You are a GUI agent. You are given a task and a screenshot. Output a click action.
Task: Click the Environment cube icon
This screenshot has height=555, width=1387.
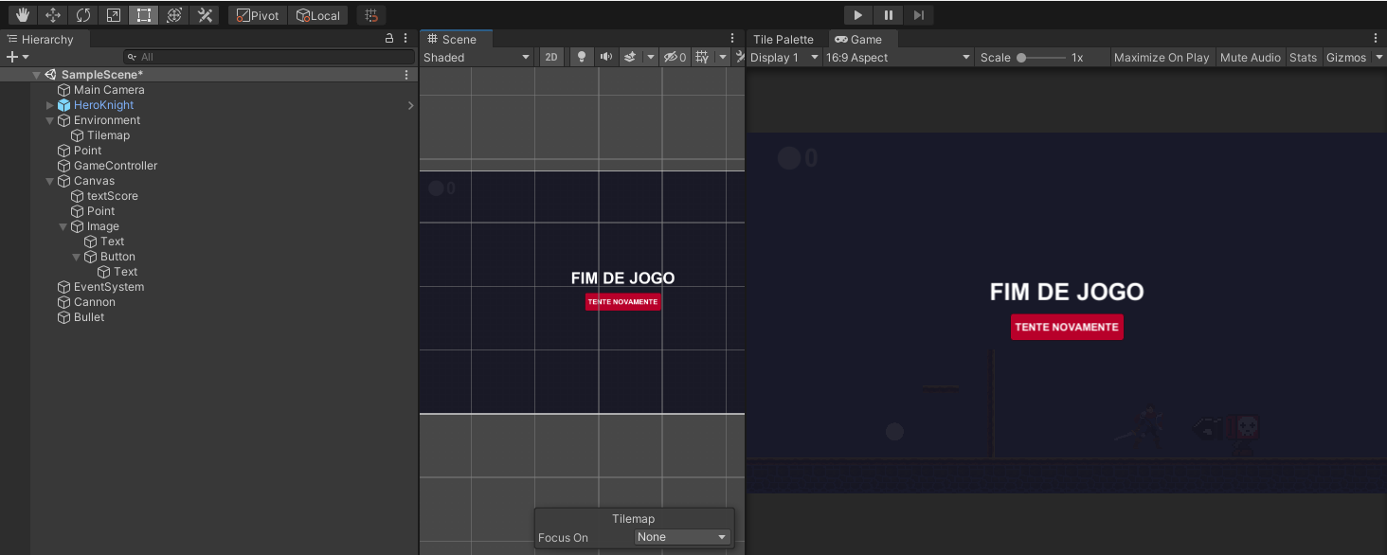[64, 120]
